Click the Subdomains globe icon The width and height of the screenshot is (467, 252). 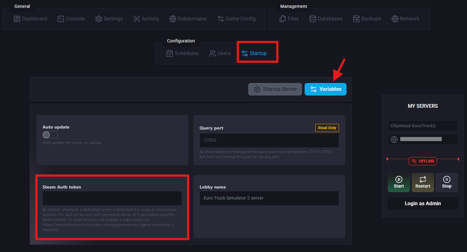[173, 19]
